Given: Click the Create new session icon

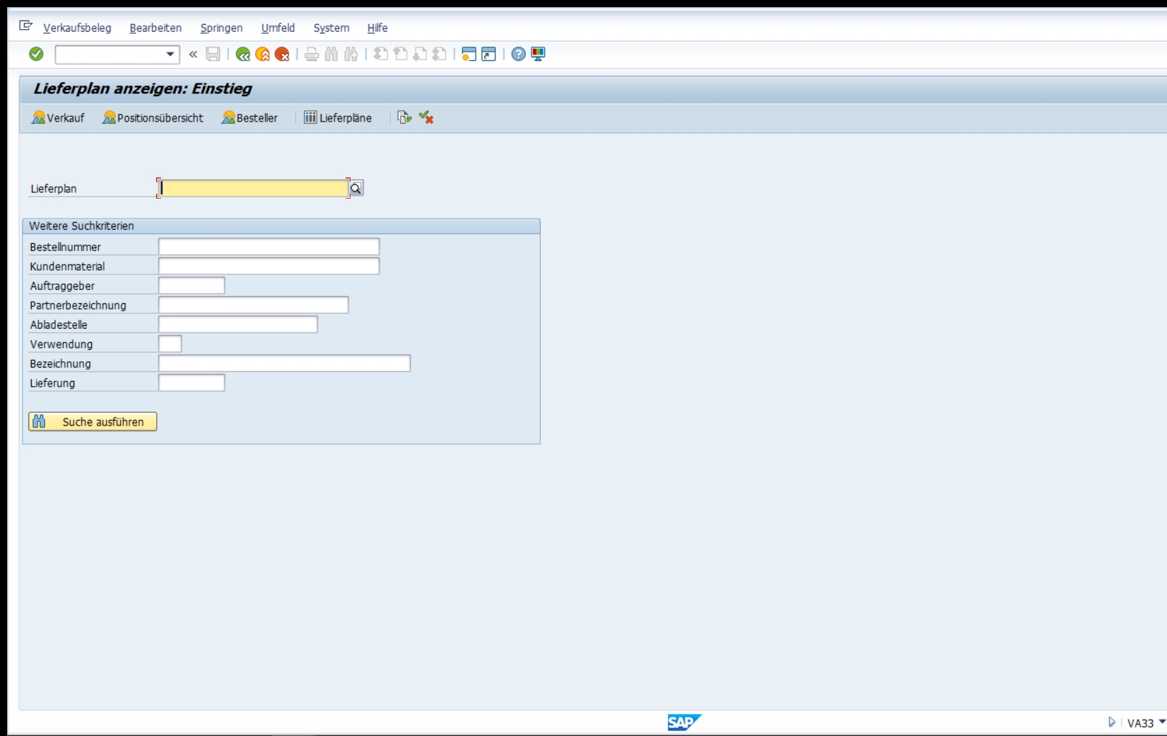Looking at the screenshot, I should point(469,54).
